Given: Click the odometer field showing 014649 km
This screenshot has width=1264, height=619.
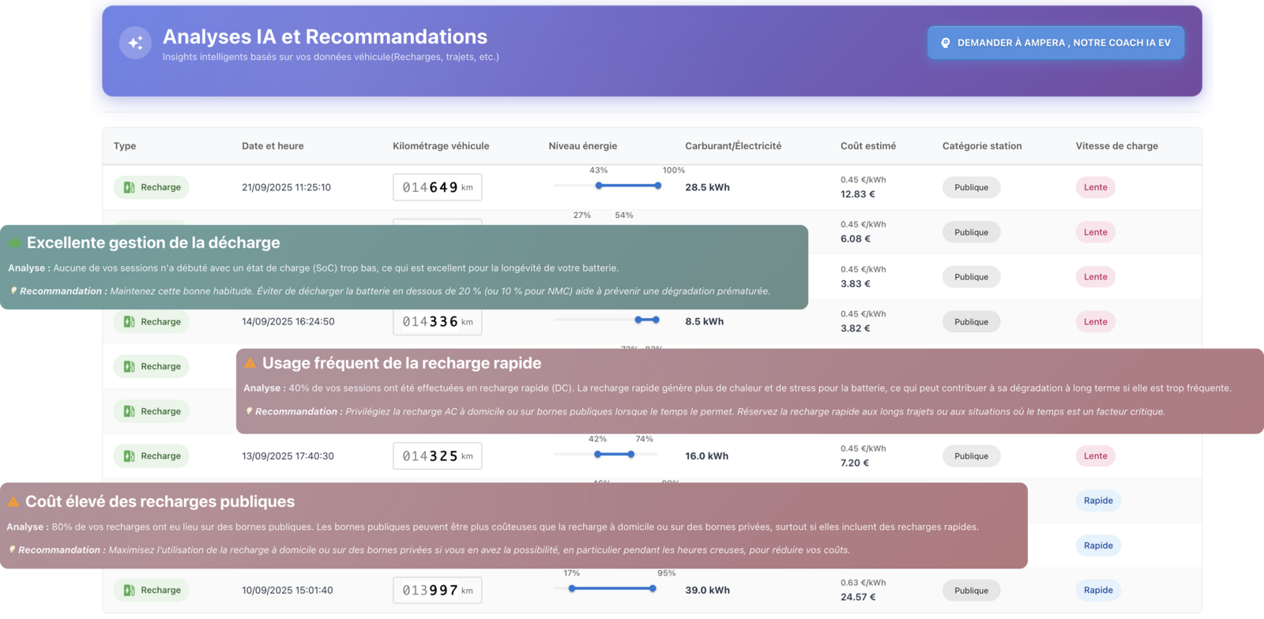Looking at the screenshot, I should (437, 187).
